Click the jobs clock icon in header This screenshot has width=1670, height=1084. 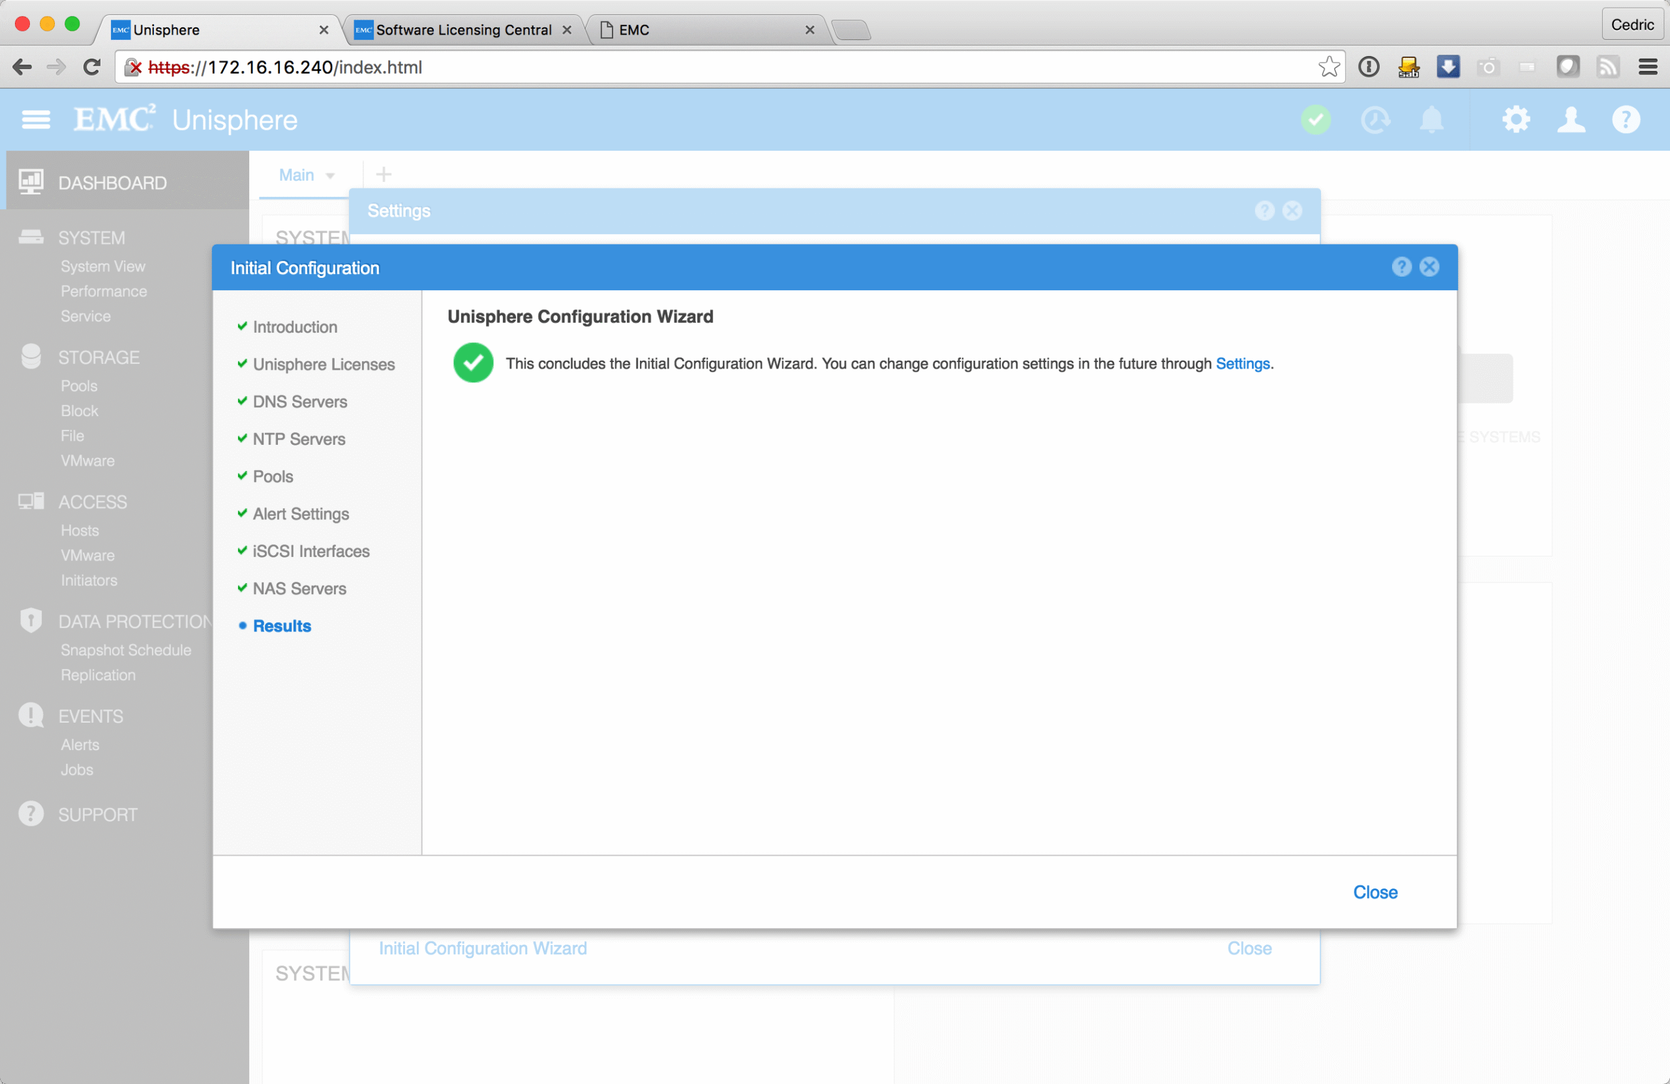1374,120
